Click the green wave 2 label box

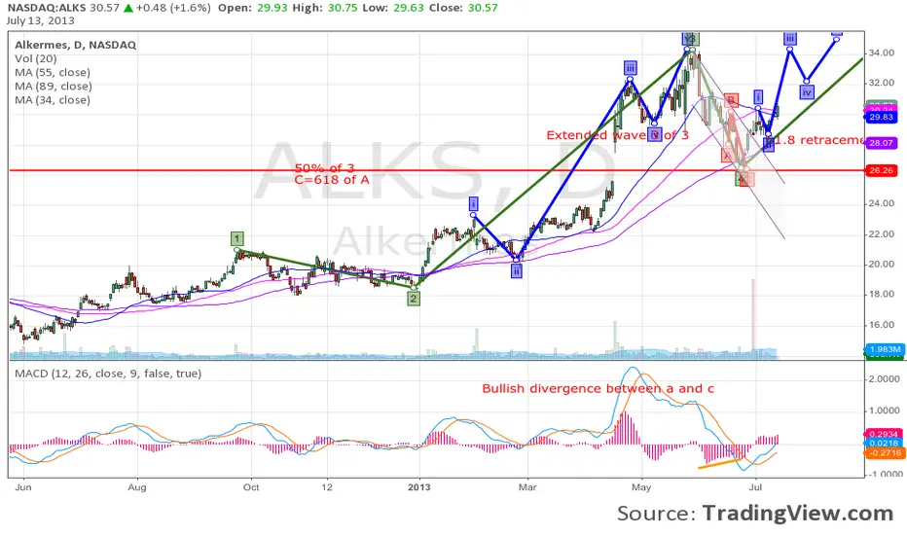(x=413, y=299)
